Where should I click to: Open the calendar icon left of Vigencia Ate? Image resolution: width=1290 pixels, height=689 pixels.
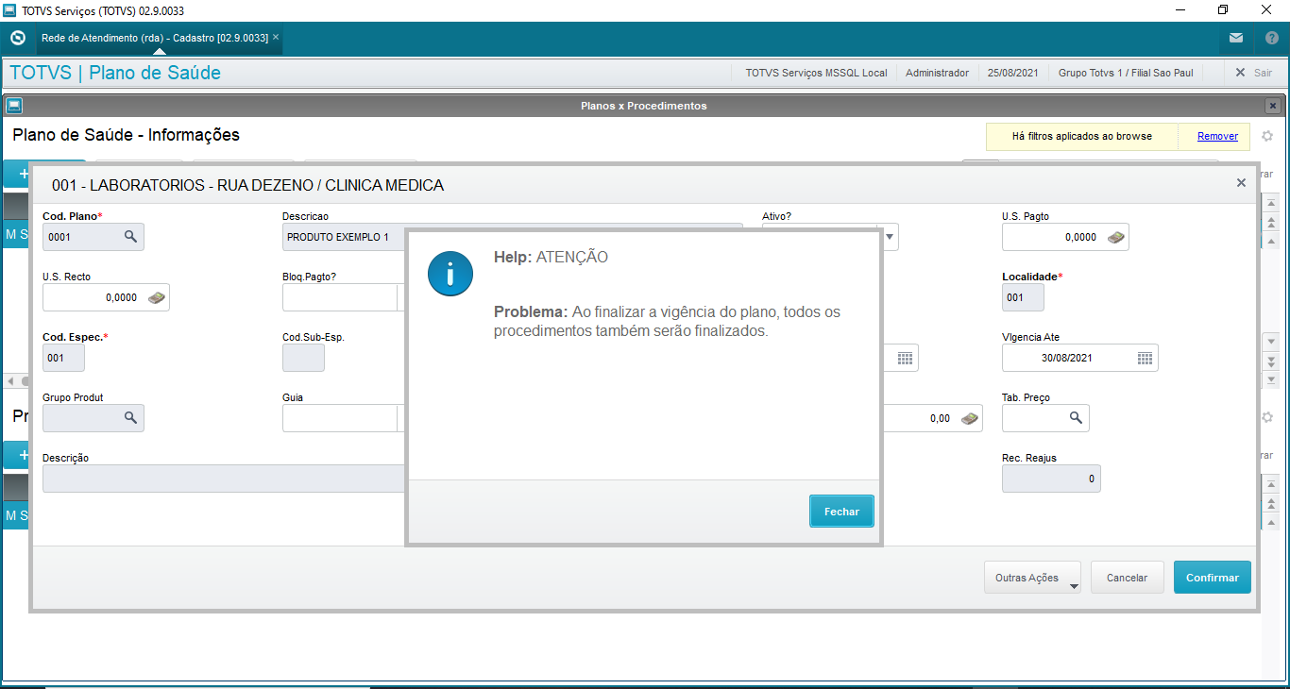click(905, 358)
